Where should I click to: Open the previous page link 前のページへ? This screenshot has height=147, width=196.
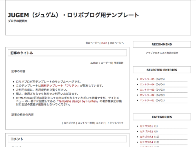coord(93,43)
